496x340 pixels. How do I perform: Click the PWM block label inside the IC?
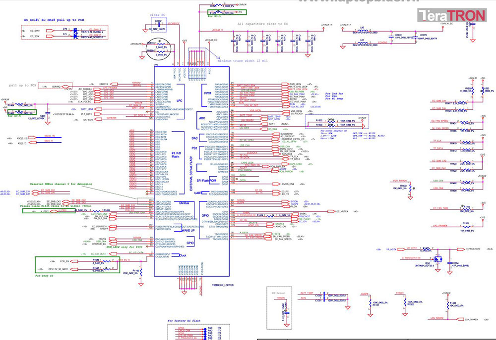point(207,94)
